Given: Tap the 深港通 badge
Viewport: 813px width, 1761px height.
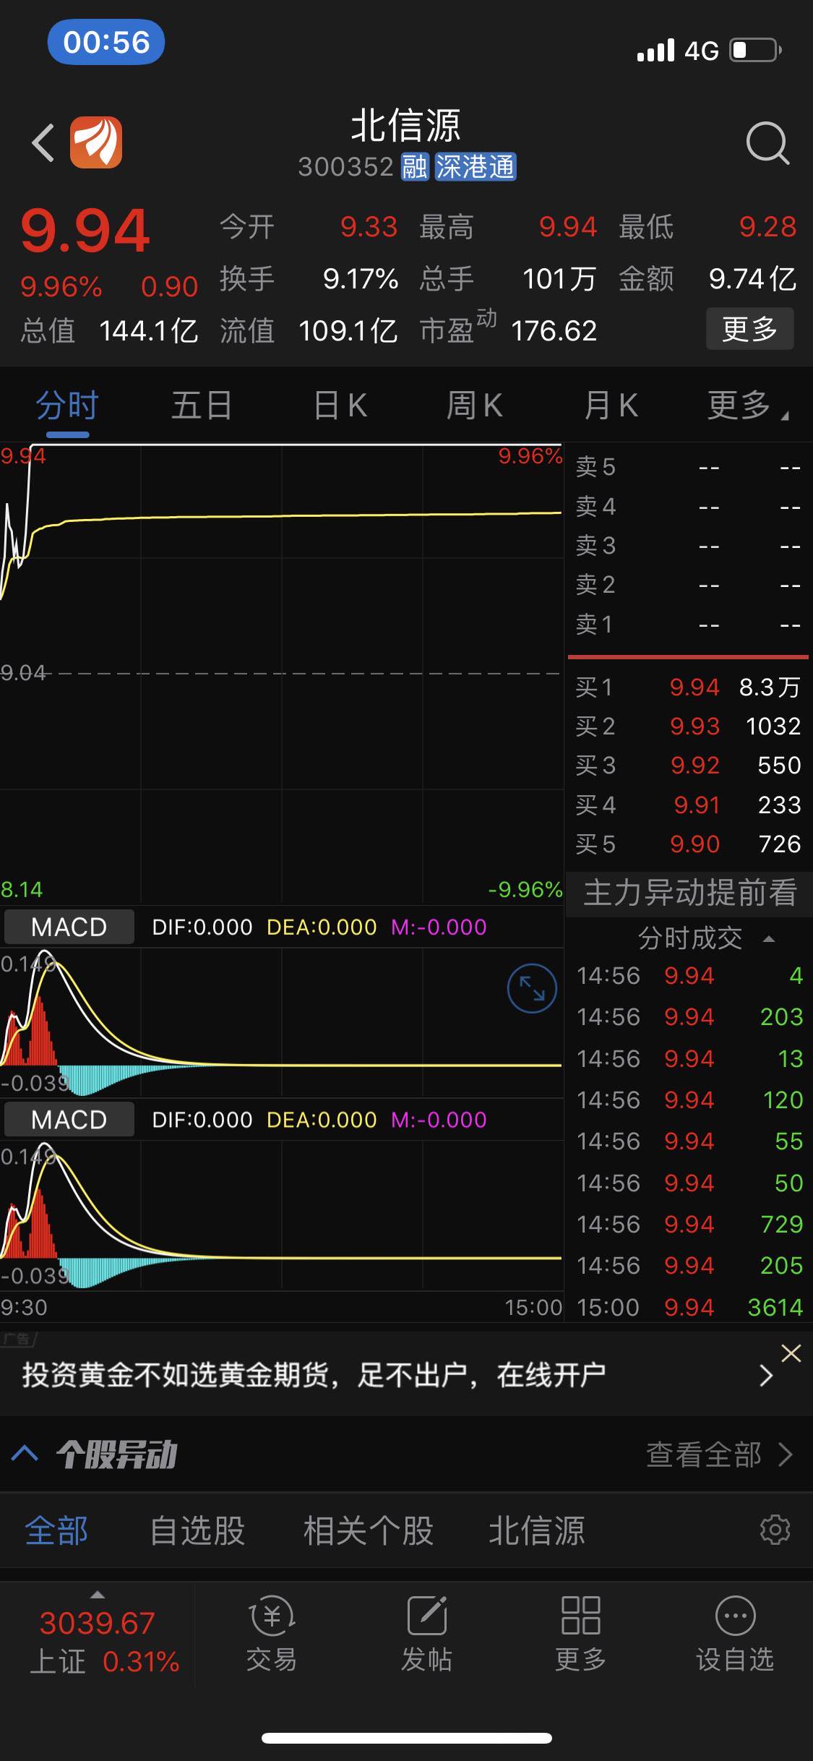Looking at the screenshot, I should tap(475, 167).
